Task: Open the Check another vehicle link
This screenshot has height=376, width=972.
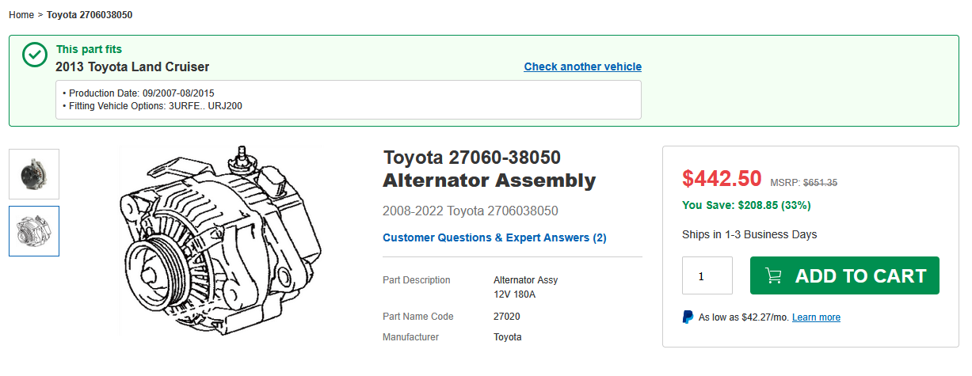Action: [582, 66]
